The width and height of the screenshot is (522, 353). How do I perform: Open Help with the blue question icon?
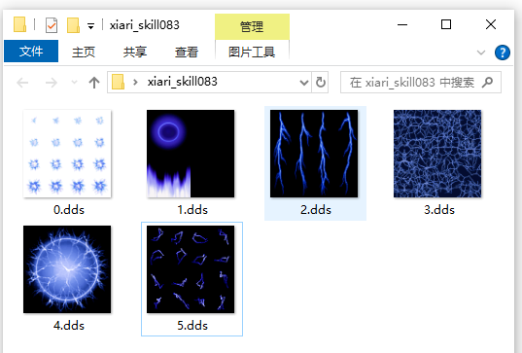tap(503, 53)
